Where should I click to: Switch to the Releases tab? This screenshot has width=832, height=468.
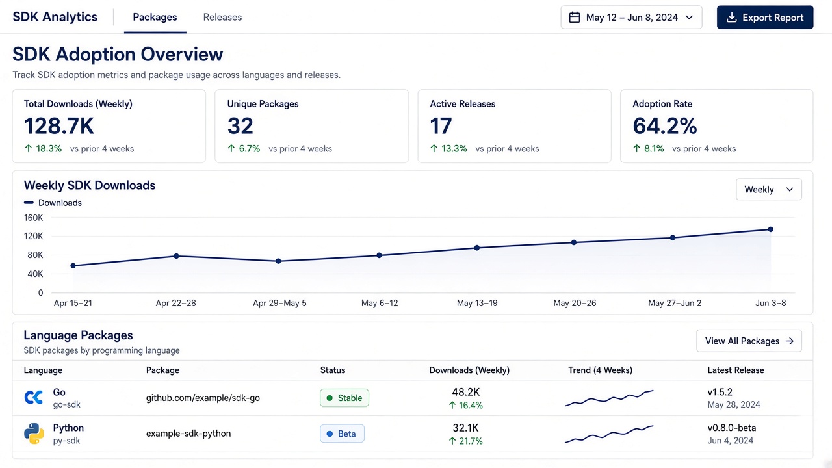pos(222,18)
